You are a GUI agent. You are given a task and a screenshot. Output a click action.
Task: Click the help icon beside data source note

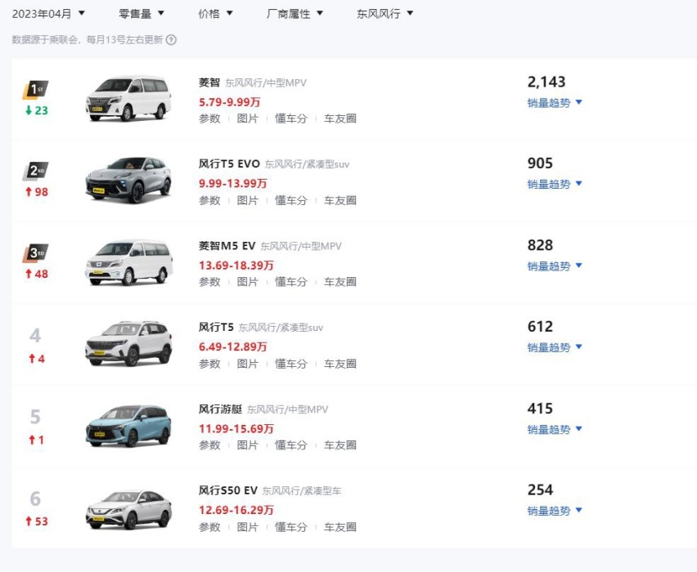[171, 40]
